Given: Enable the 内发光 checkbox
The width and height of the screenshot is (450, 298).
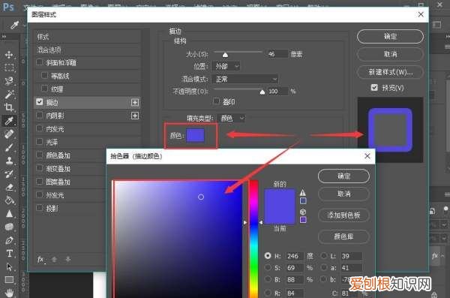Looking at the screenshot, I should click(x=39, y=128).
